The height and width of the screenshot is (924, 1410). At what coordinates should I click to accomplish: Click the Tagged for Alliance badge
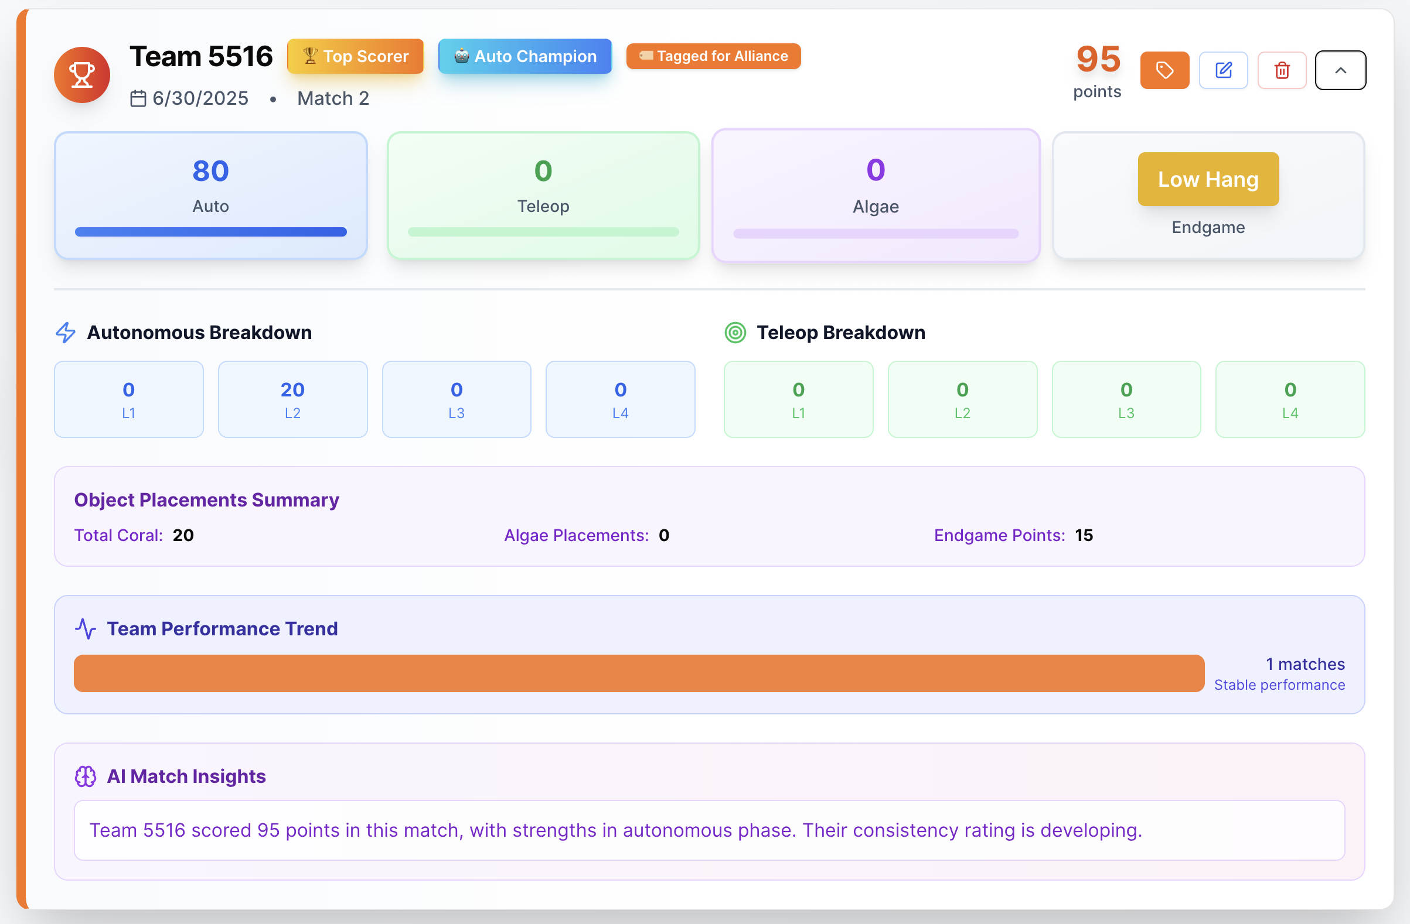(713, 56)
